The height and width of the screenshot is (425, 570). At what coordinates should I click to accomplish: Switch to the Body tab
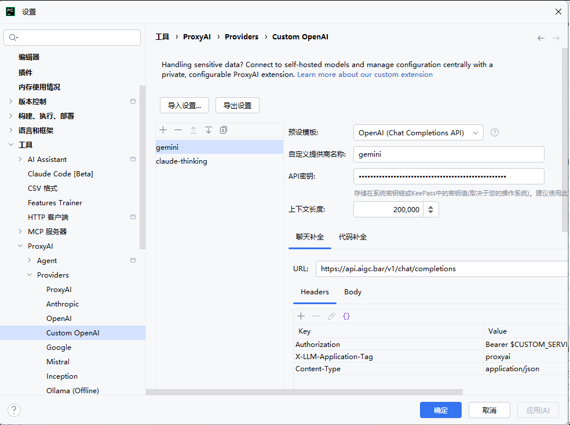[353, 292]
